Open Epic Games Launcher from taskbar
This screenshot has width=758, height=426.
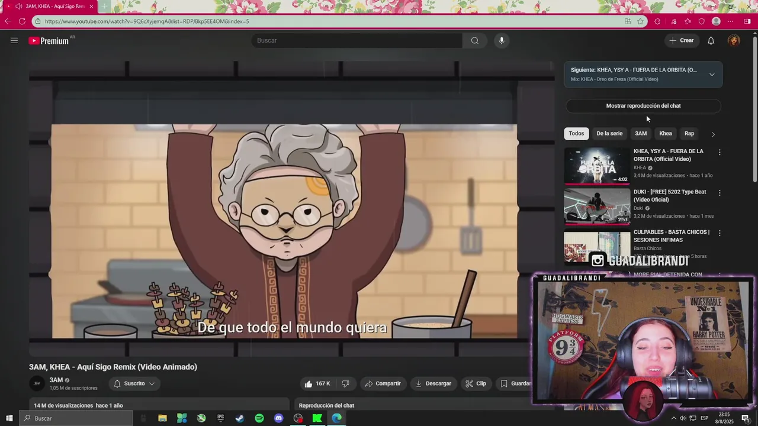tap(220, 418)
